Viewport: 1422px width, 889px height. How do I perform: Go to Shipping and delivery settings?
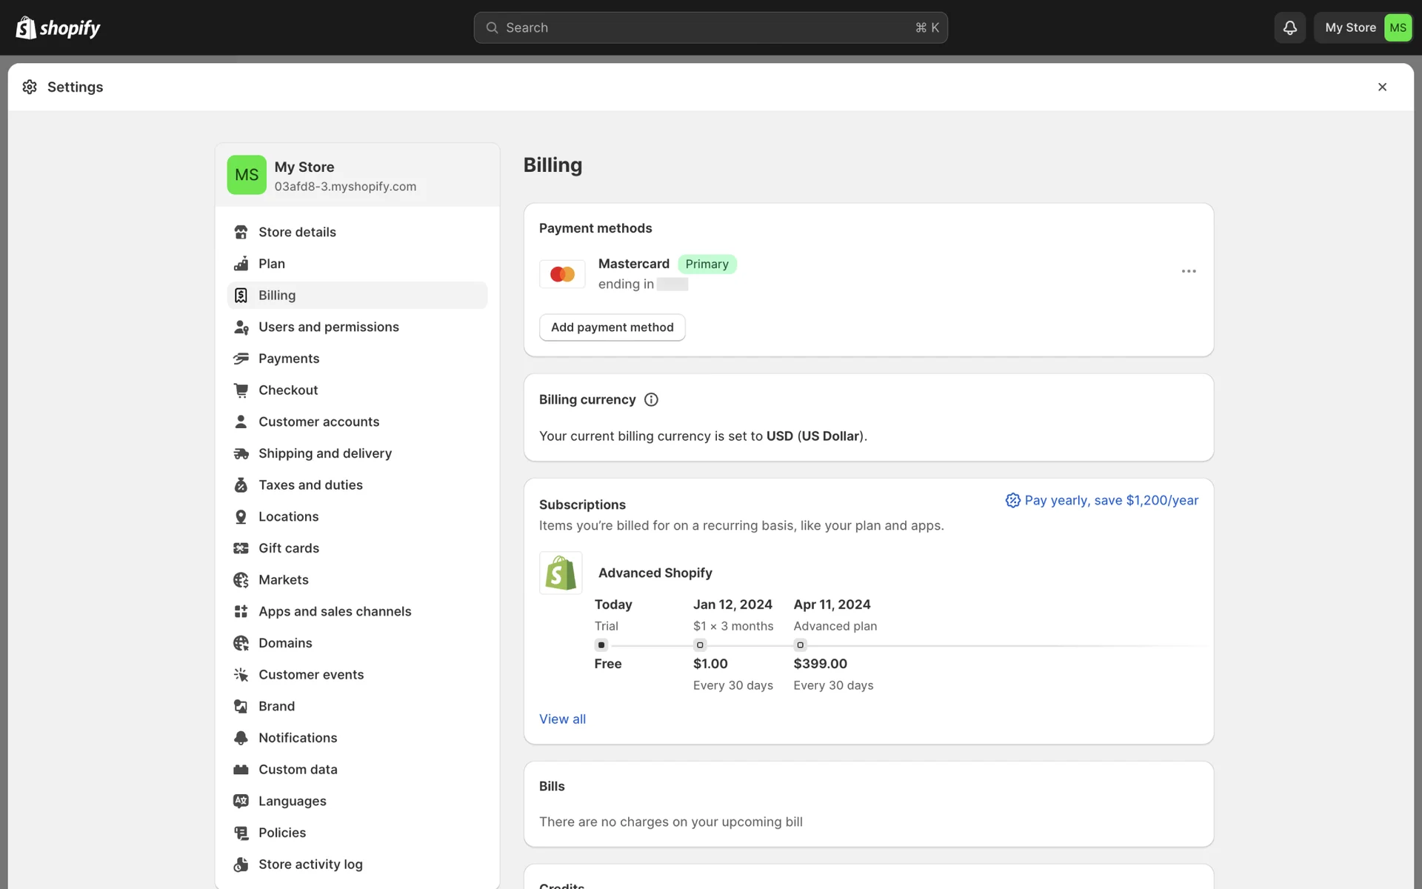point(324,453)
